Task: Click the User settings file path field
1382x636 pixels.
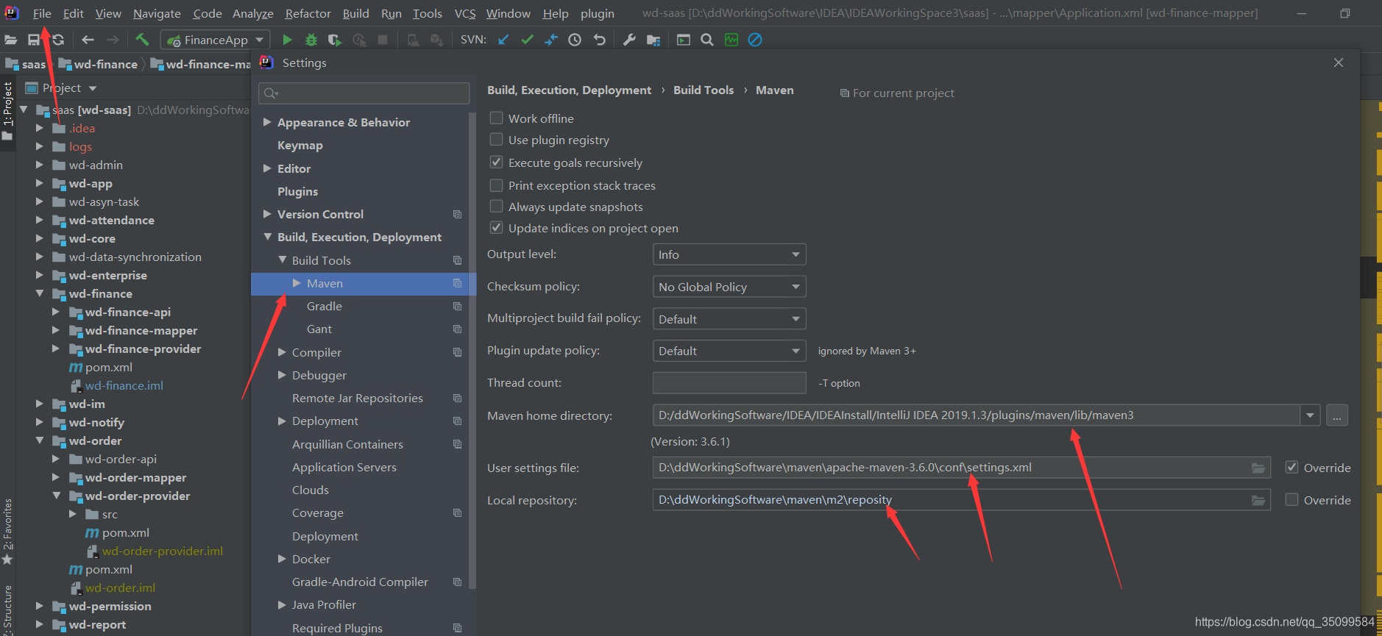Action: 962,468
